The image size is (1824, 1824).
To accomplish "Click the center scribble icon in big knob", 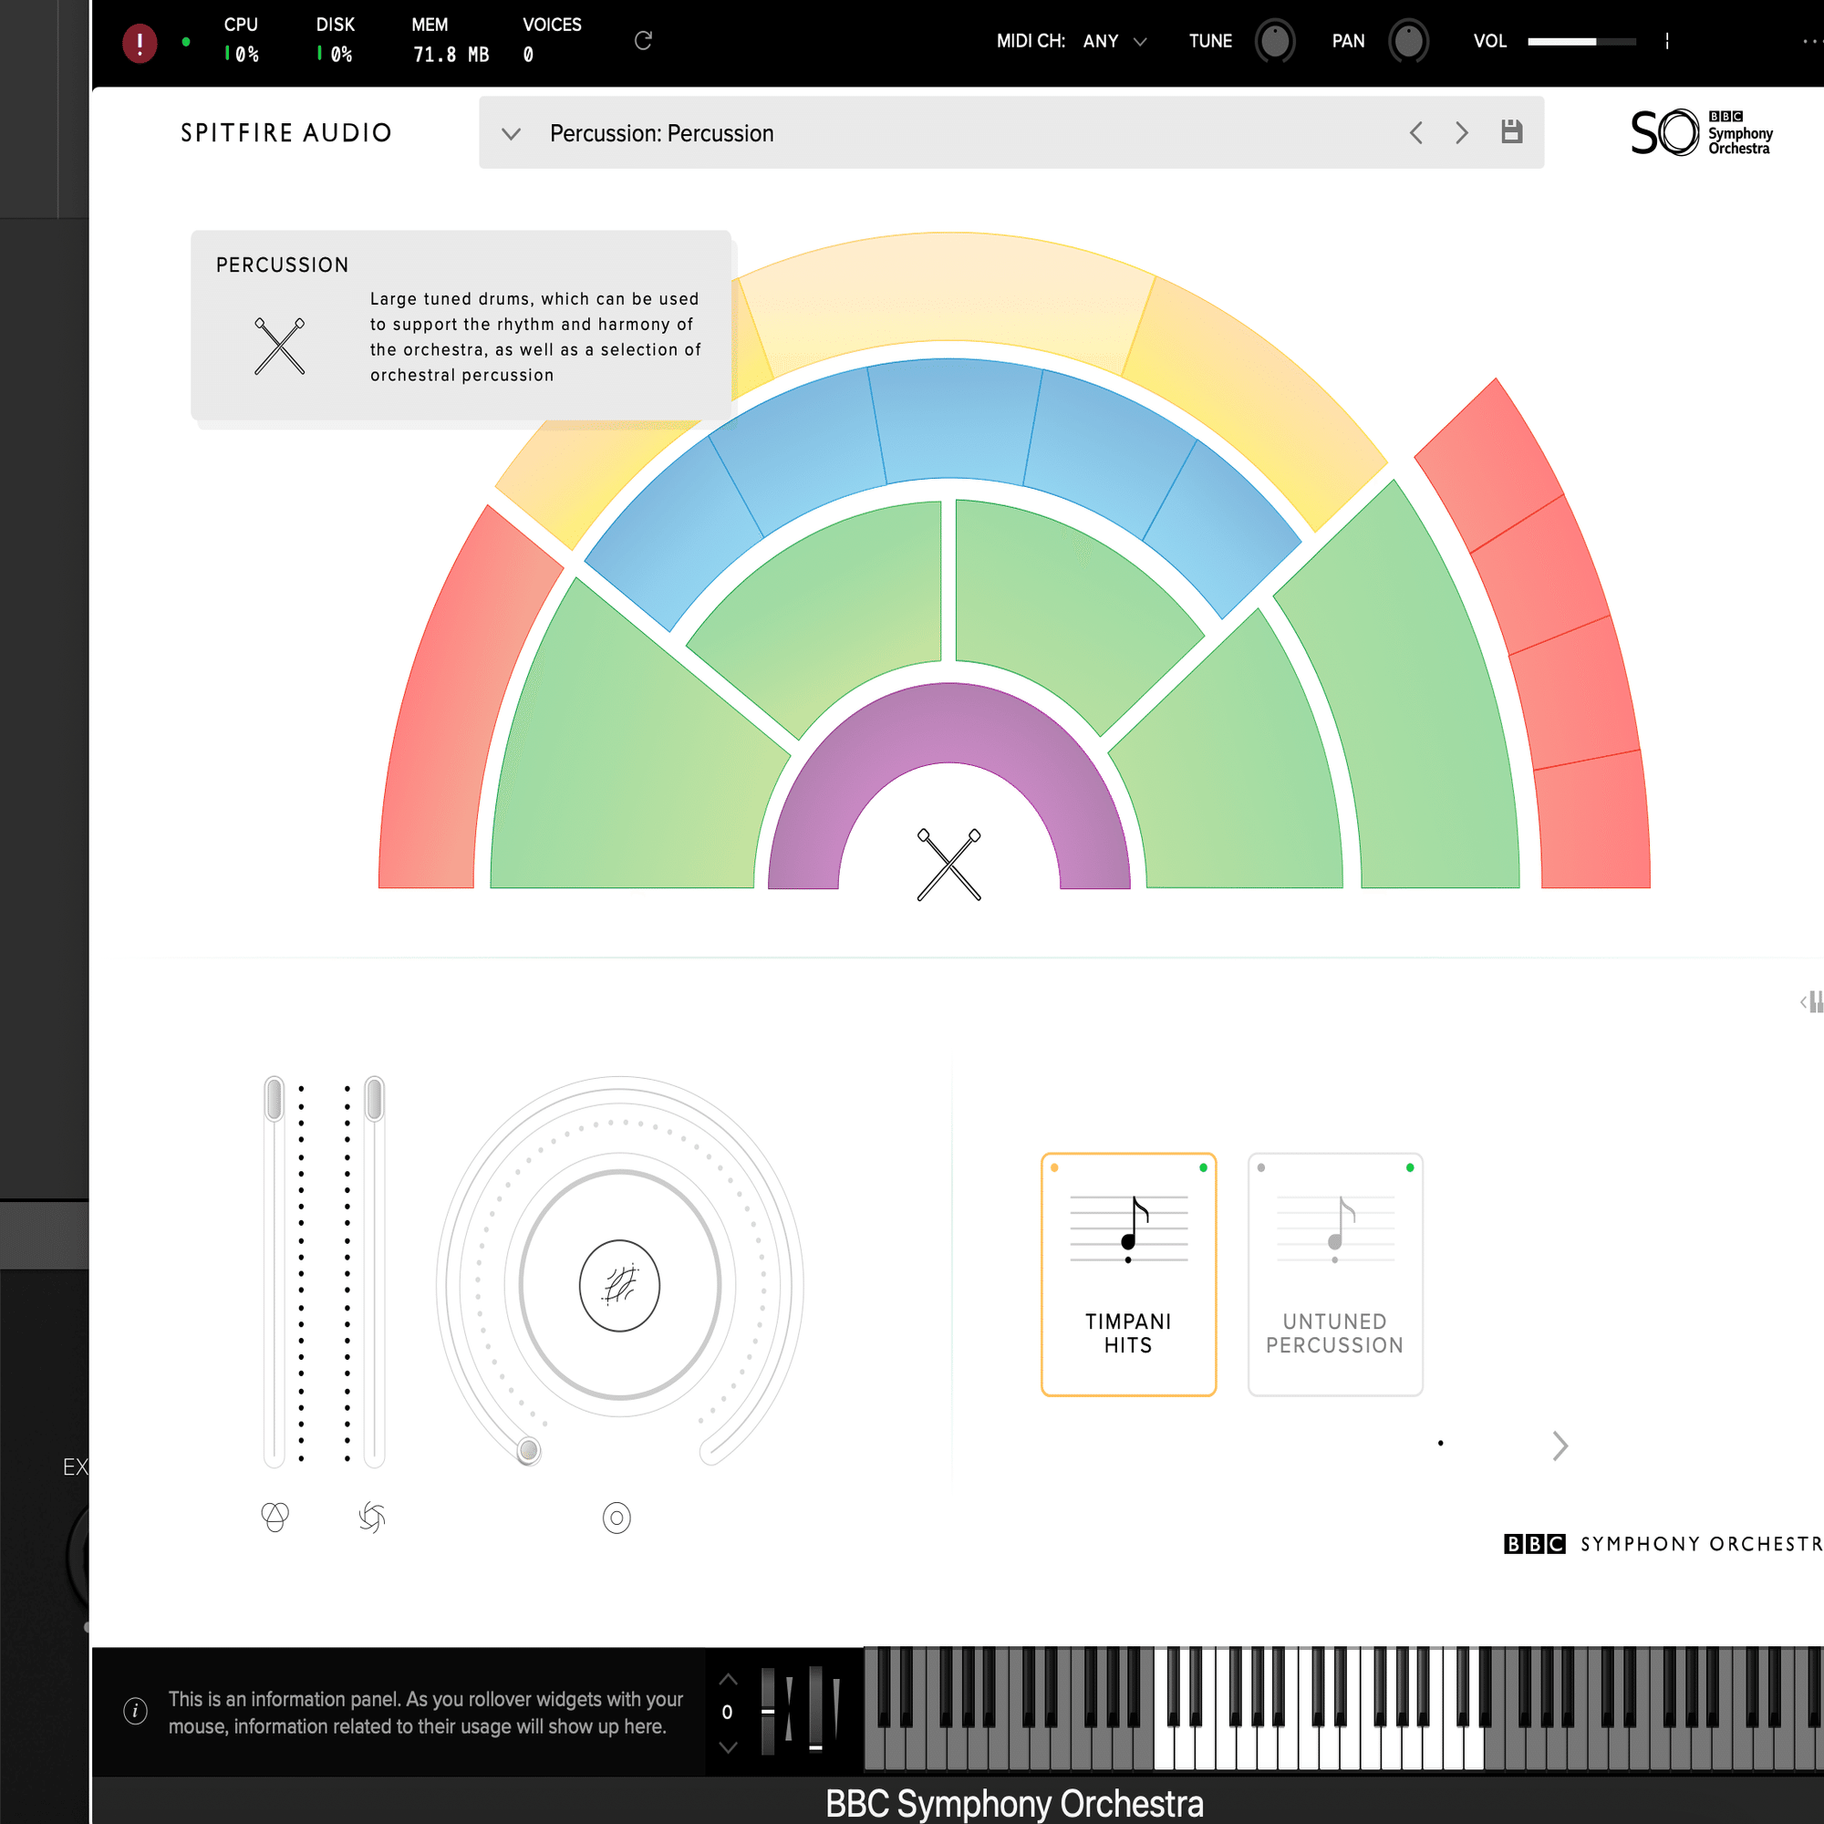I will 619,1285.
